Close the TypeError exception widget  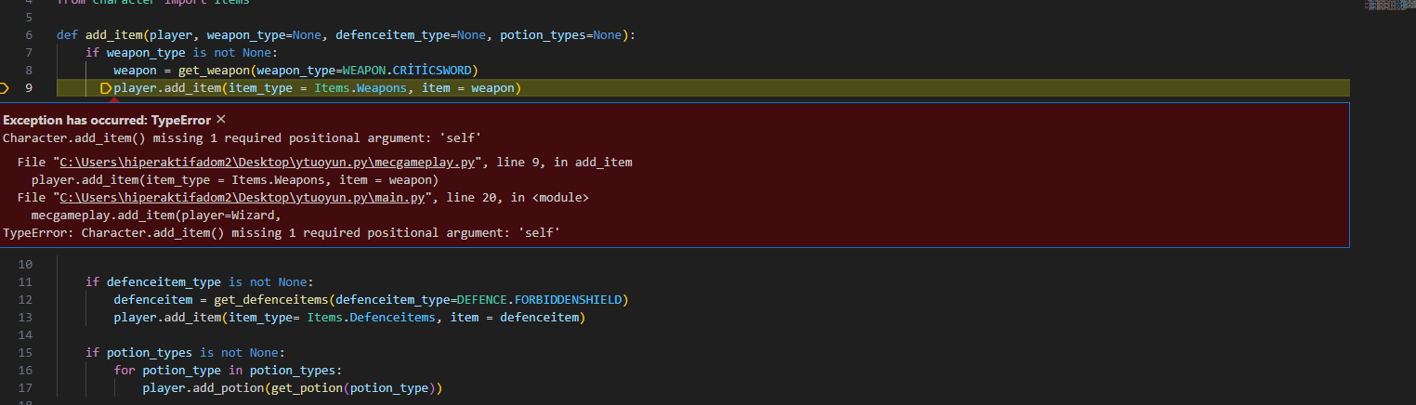[220, 120]
